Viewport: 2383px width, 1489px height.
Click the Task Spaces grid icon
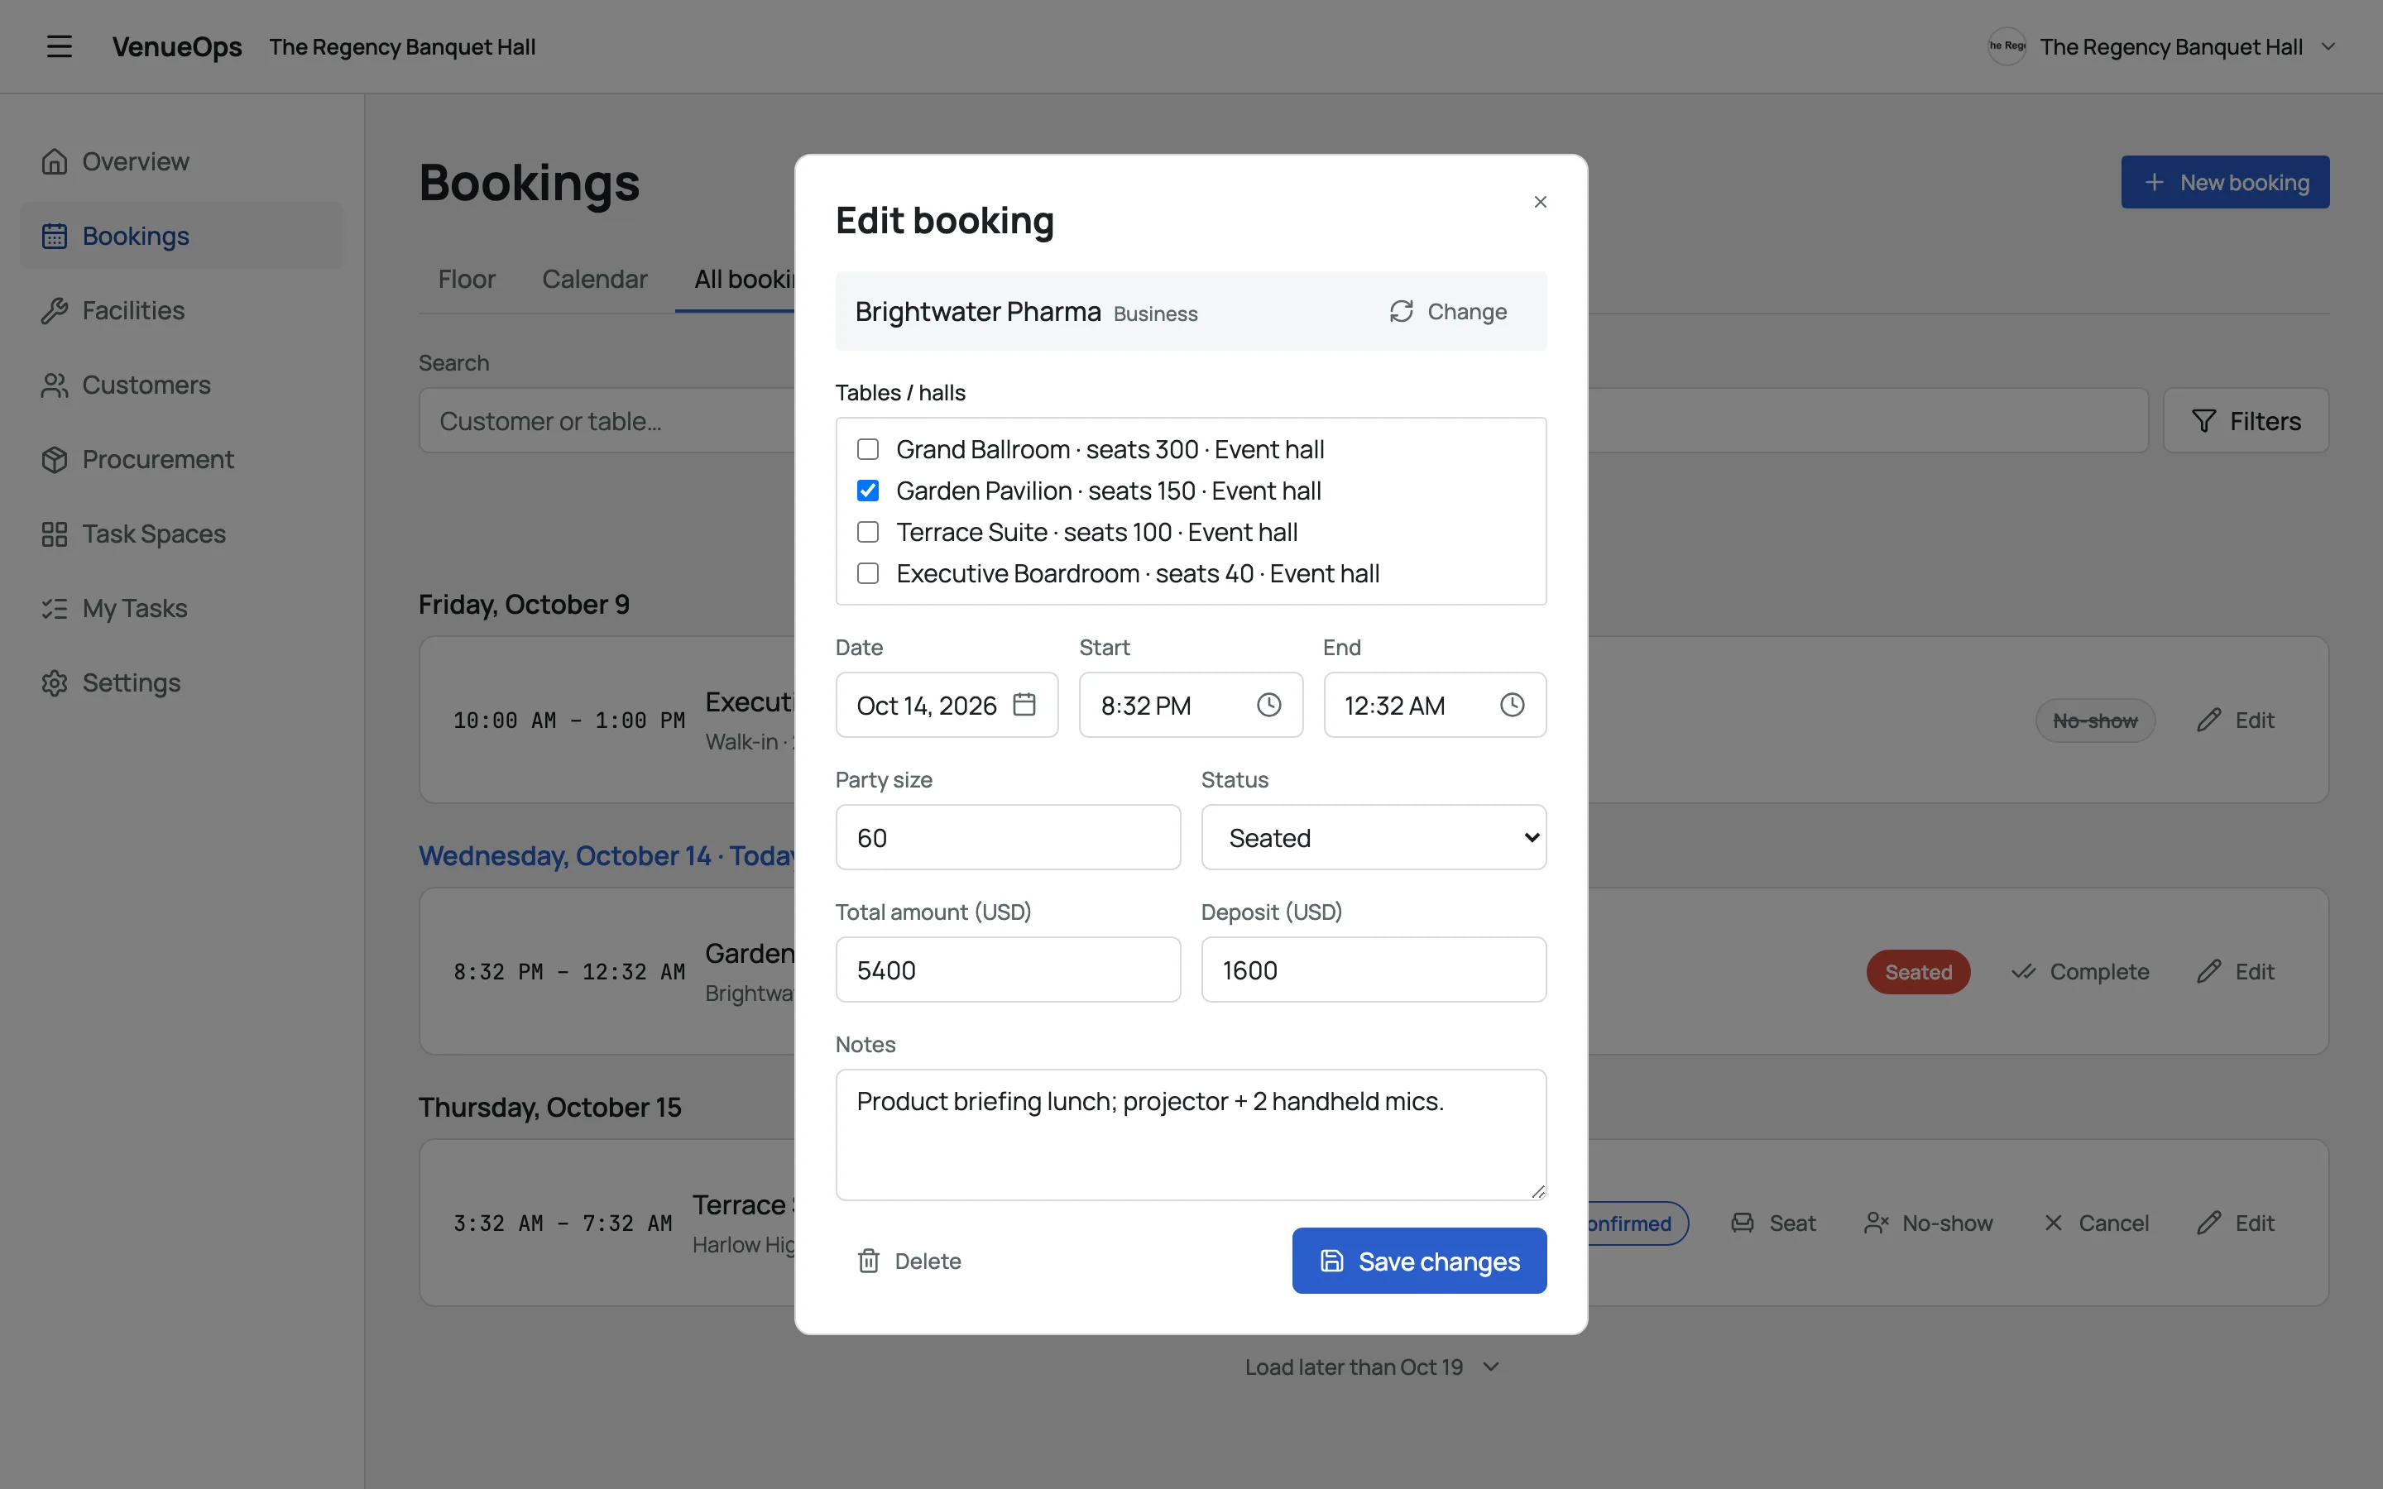(54, 534)
